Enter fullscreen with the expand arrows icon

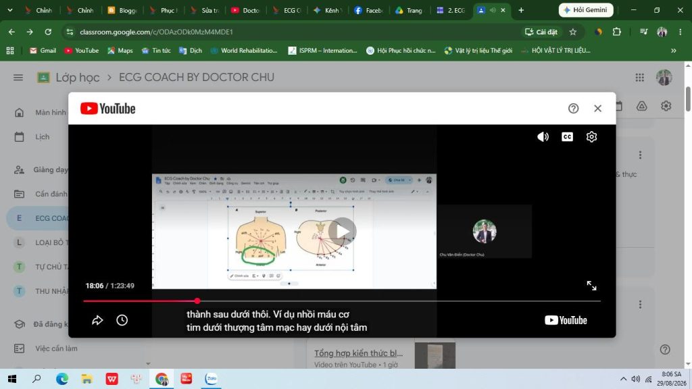[591, 286]
